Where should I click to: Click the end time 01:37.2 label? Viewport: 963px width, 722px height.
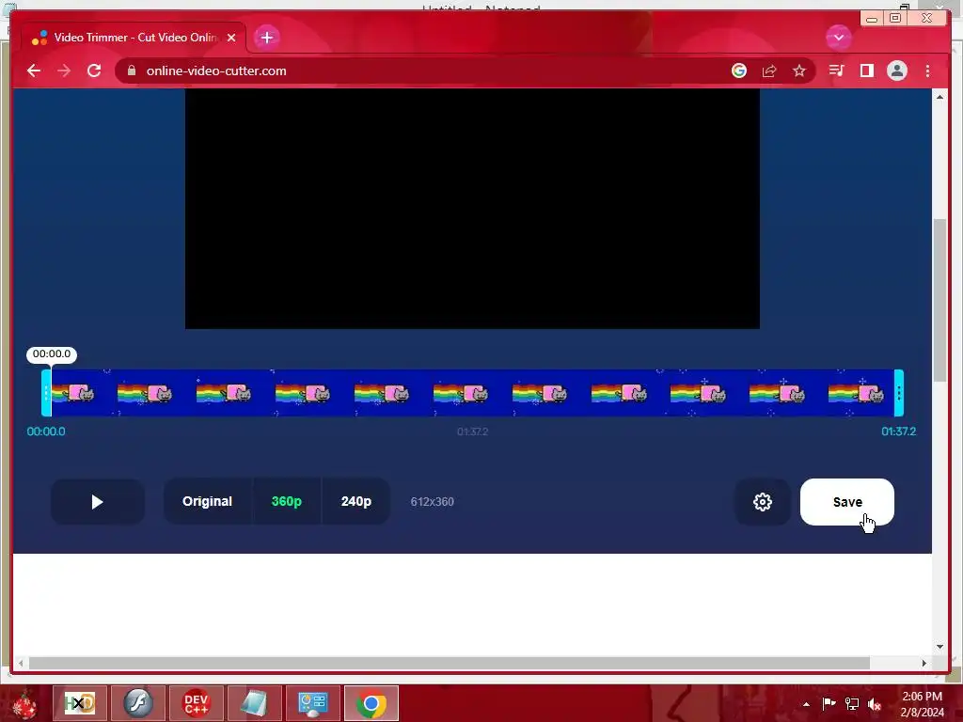click(x=898, y=432)
